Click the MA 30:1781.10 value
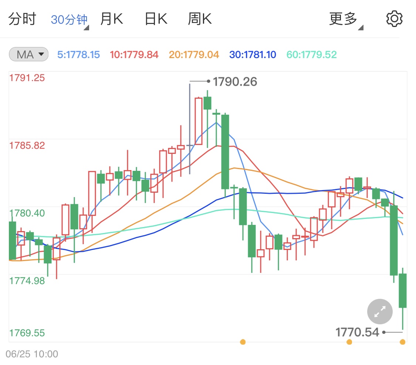This screenshot has width=416, height=365. pyautogui.click(x=253, y=55)
